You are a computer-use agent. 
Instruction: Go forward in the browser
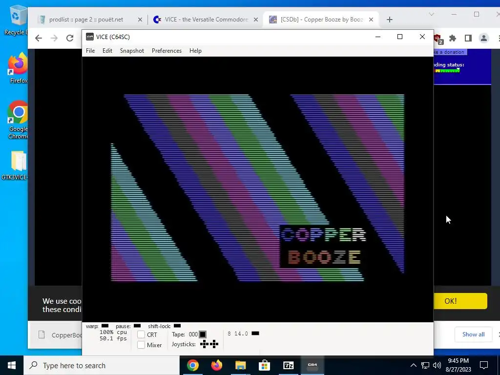click(x=54, y=38)
